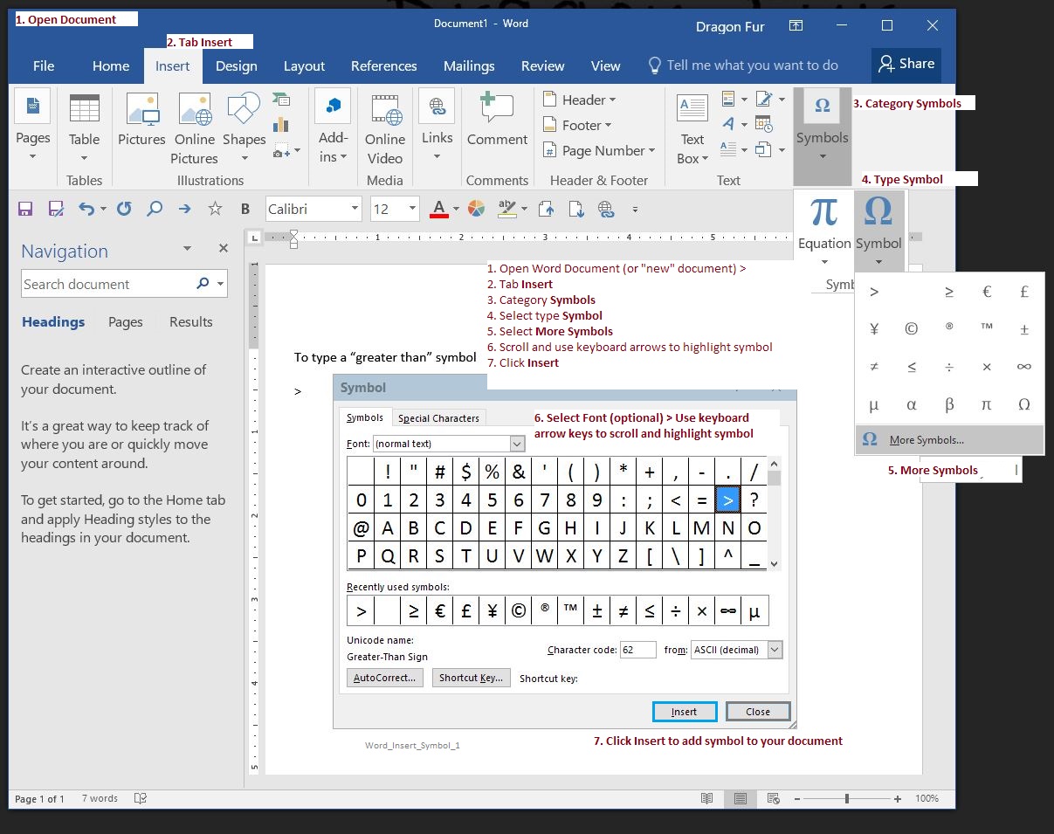Open the Calibri font name dropdown
Screen dimensions: 1054x834
pos(355,209)
